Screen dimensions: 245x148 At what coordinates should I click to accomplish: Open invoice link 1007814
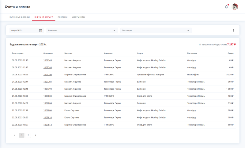tap(47, 125)
